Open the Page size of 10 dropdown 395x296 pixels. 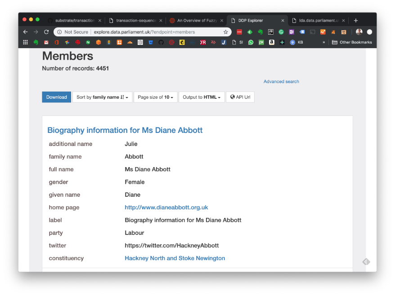[155, 97]
